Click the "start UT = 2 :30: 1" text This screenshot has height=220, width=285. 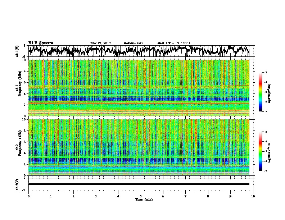click(174, 43)
